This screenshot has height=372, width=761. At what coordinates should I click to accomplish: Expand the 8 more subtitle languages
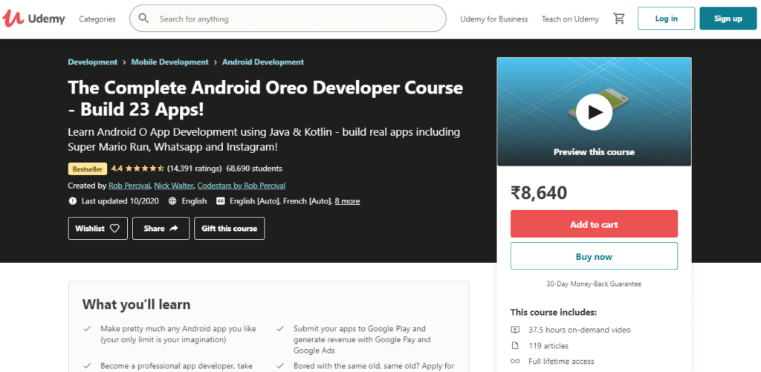coord(348,200)
